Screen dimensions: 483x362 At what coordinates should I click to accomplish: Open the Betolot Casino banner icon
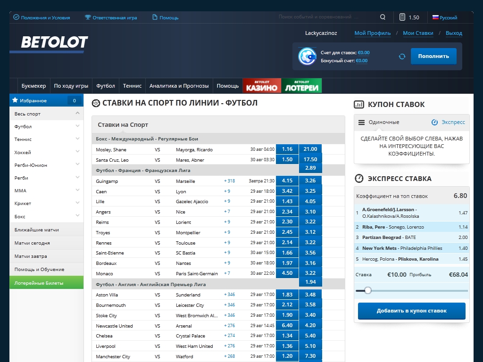[x=262, y=86]
